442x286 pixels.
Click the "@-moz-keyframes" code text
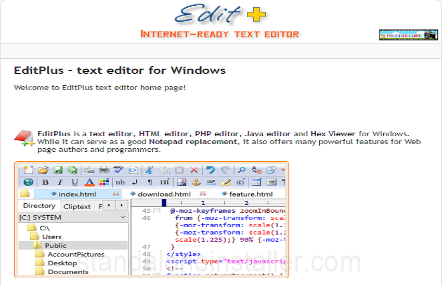(203, 211)
